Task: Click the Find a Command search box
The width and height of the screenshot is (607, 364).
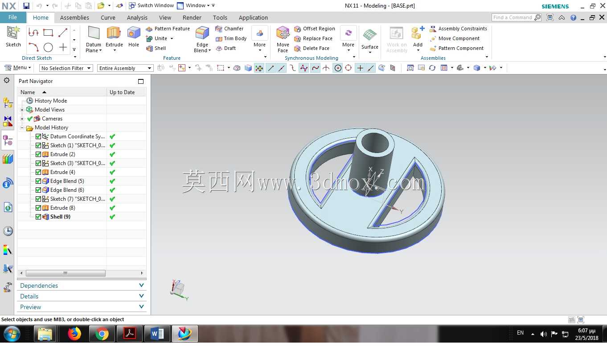Action: coord(517,17)
